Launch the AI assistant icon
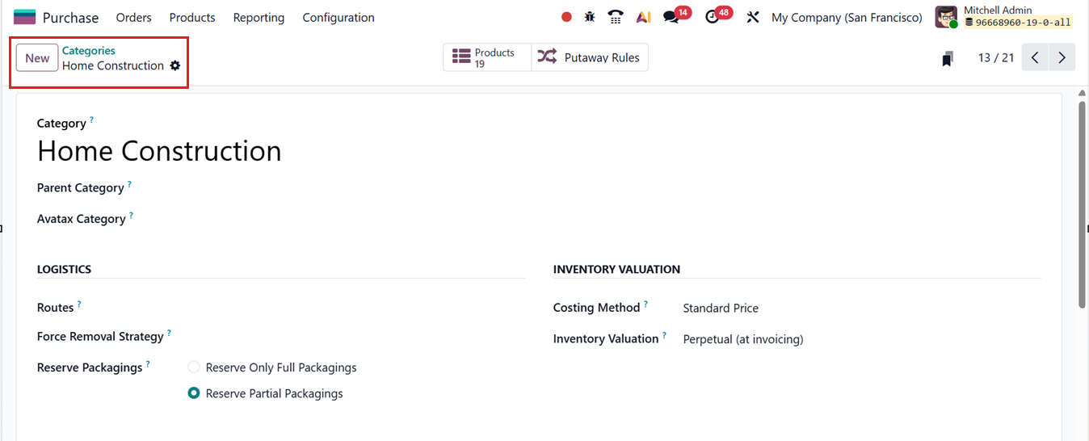 click(x=644, y=17)
